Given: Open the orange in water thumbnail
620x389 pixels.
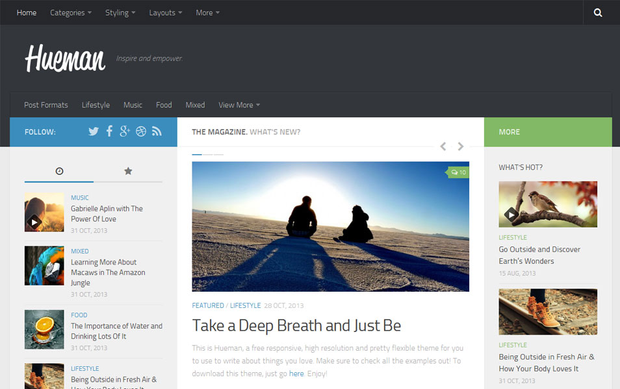Looking at the screenshot, I should (x=44, y=330).
